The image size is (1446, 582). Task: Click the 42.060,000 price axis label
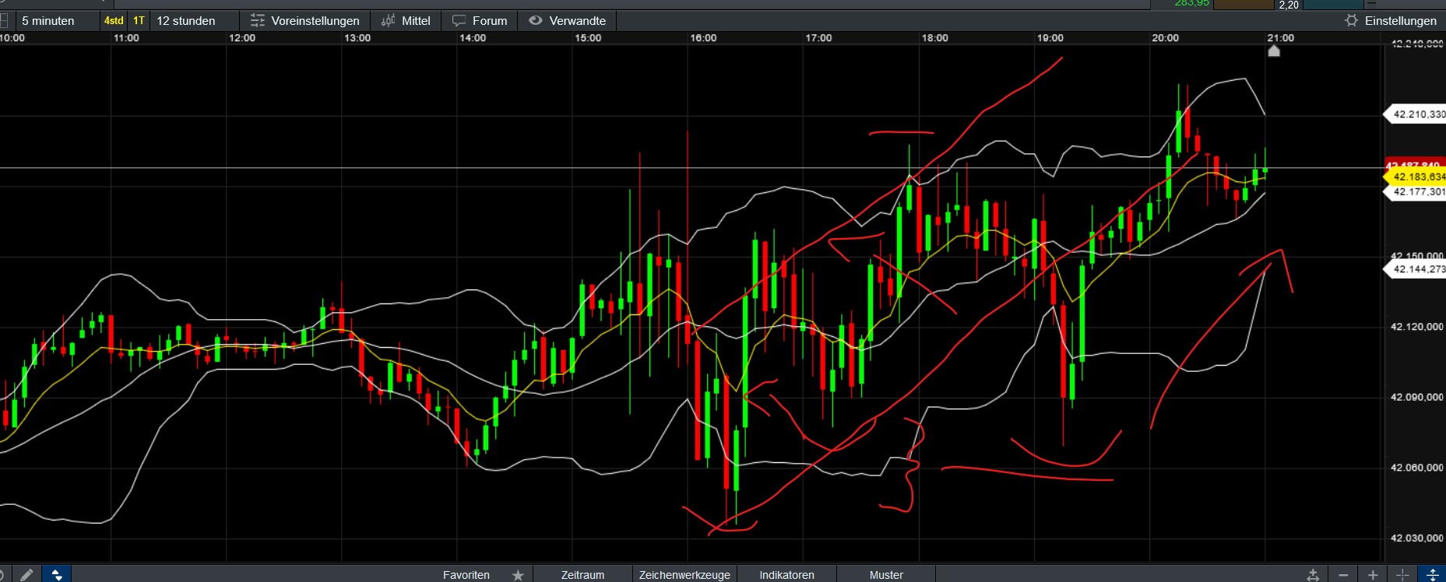point(1417,468)
